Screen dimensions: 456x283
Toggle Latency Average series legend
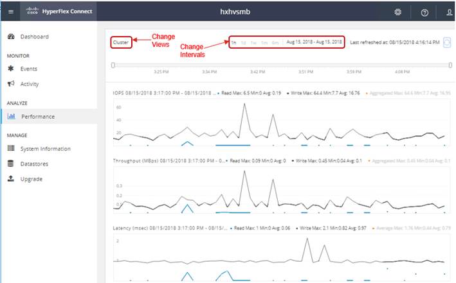[x=411, y=228]
